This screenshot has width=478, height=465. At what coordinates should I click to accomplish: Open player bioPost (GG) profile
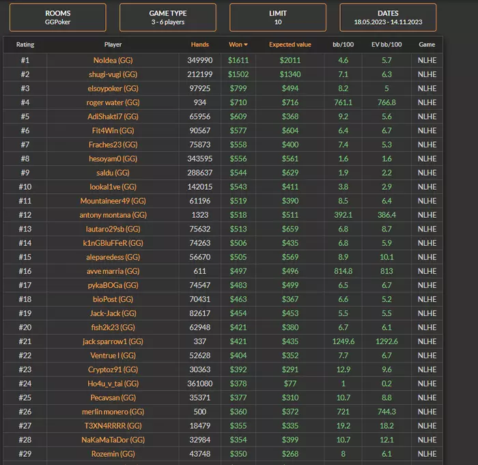(113, 299)
